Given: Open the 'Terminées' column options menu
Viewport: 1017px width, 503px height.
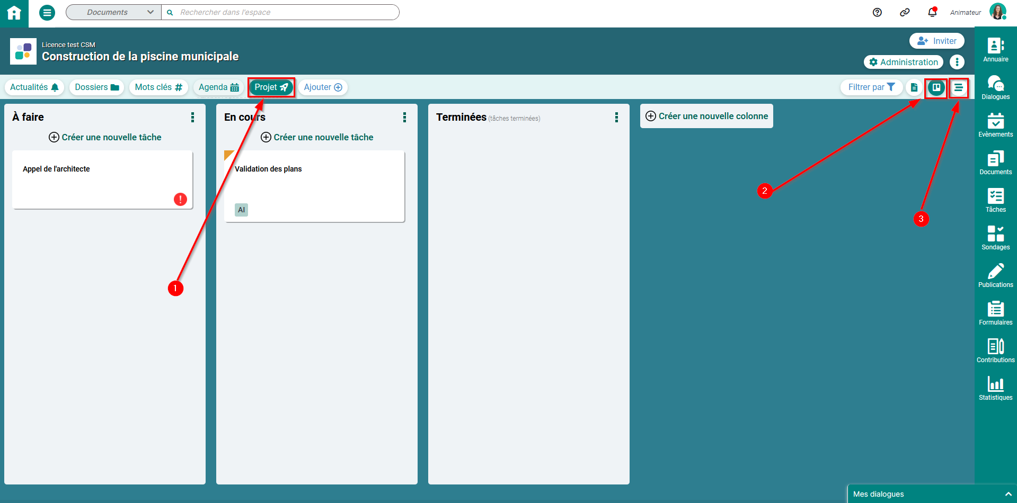Looking at the screenshot, I should coord(616,118).
